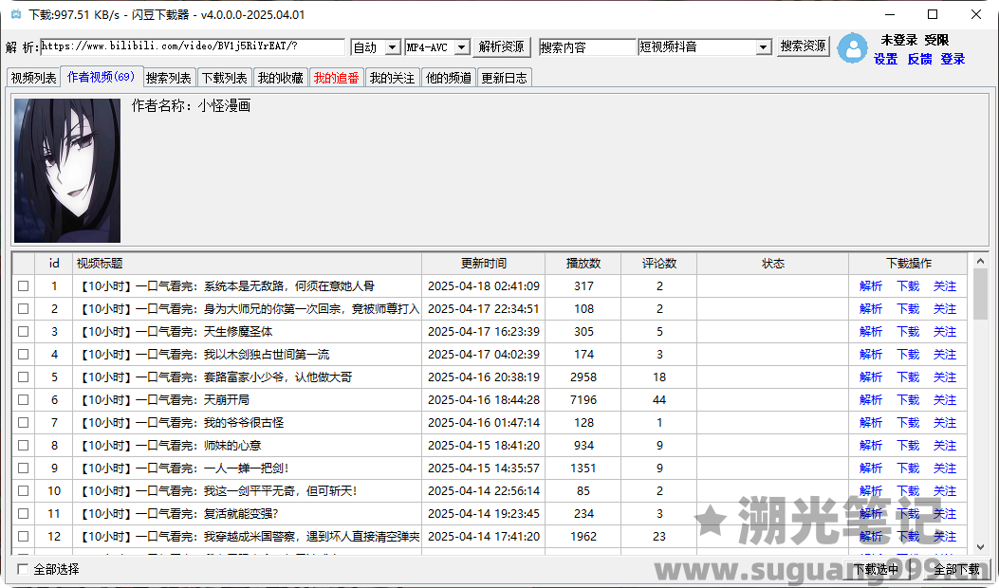Switch to the 他的频道 tab
Screen dimensions: 999x588
(449, 78)
